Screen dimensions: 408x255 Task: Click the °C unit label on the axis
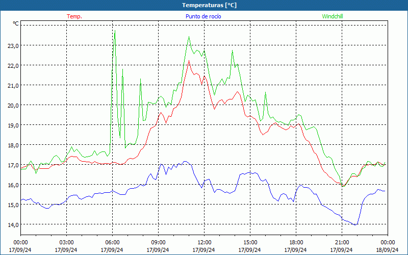(16, 23)
